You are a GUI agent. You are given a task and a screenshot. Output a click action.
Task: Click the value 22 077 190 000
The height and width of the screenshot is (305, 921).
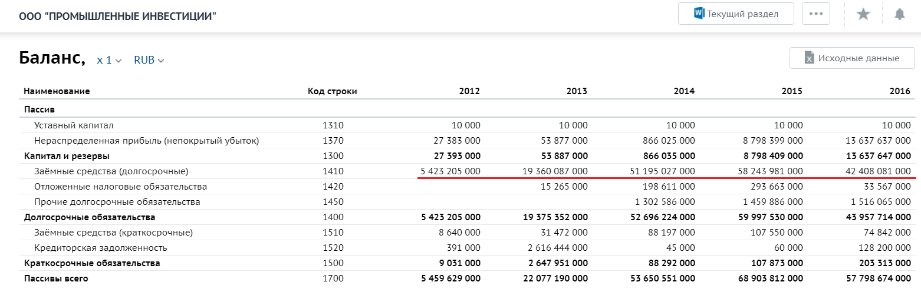click(555, 279)
